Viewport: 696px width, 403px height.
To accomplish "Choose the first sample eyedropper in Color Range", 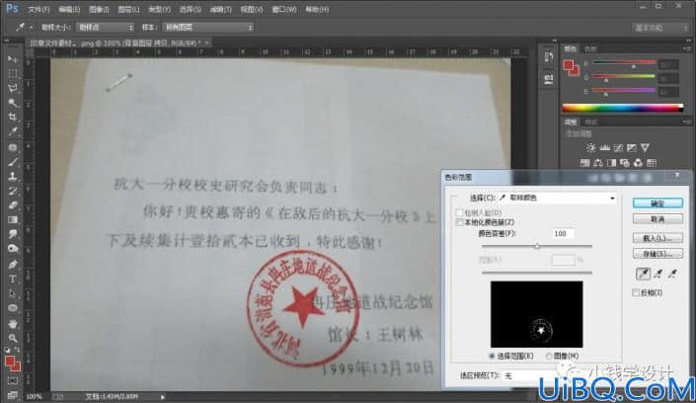I will [643, 274].
